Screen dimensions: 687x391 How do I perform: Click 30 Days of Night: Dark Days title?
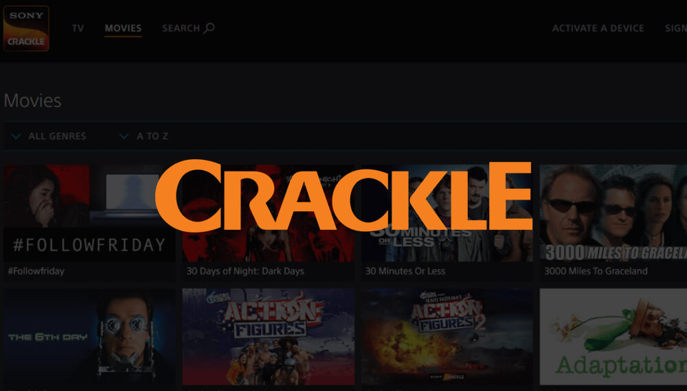[245, 271]
